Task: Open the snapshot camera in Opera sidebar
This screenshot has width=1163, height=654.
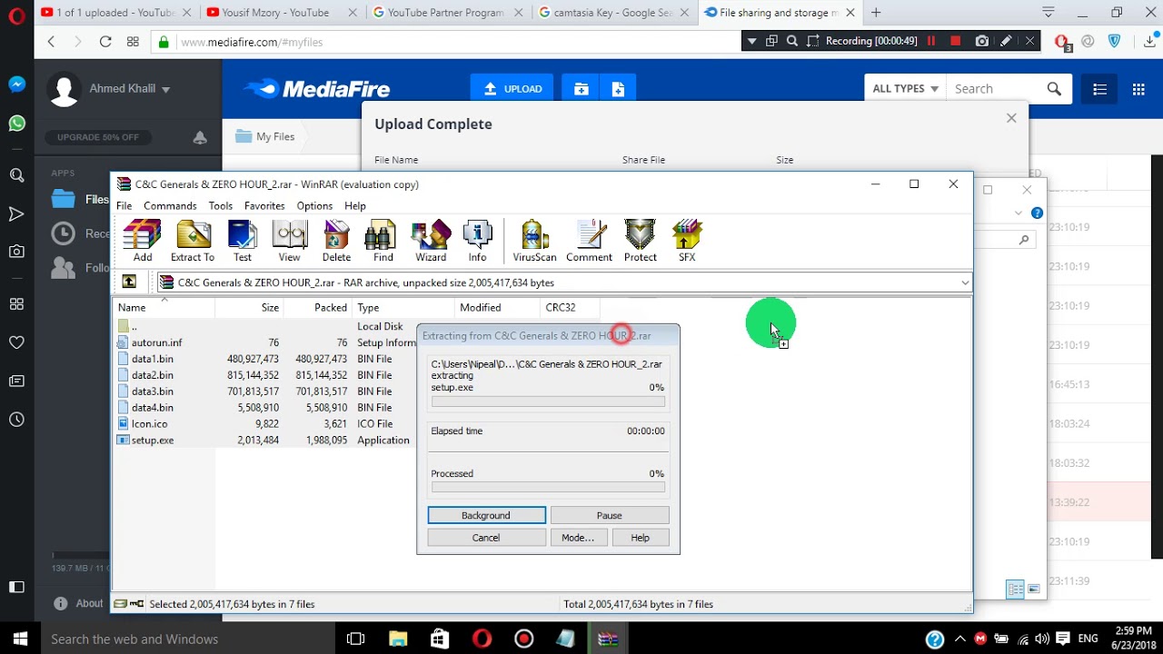Action: (x=16, y=252)
